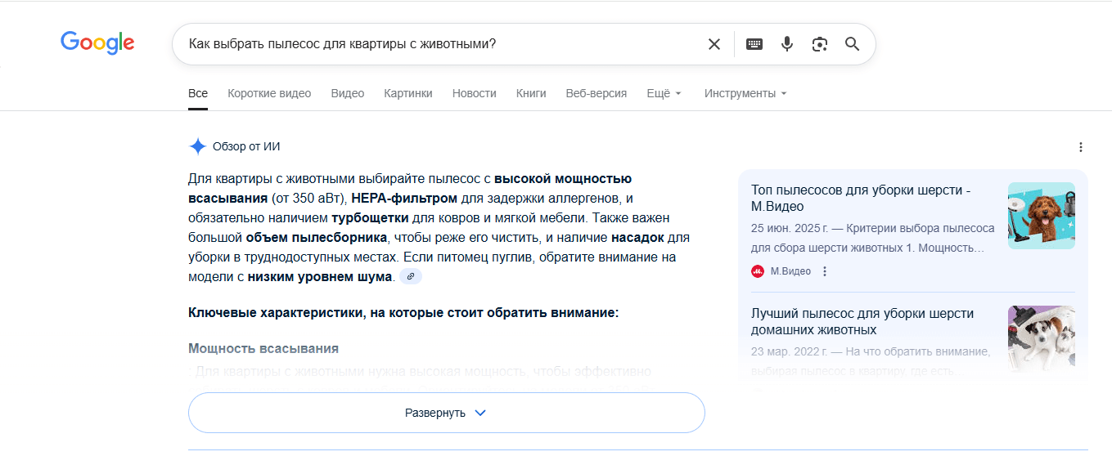The height and width of the screenshot is (465, 1112).
Task: Open search by image camera
Action: (x=820, y=44)
